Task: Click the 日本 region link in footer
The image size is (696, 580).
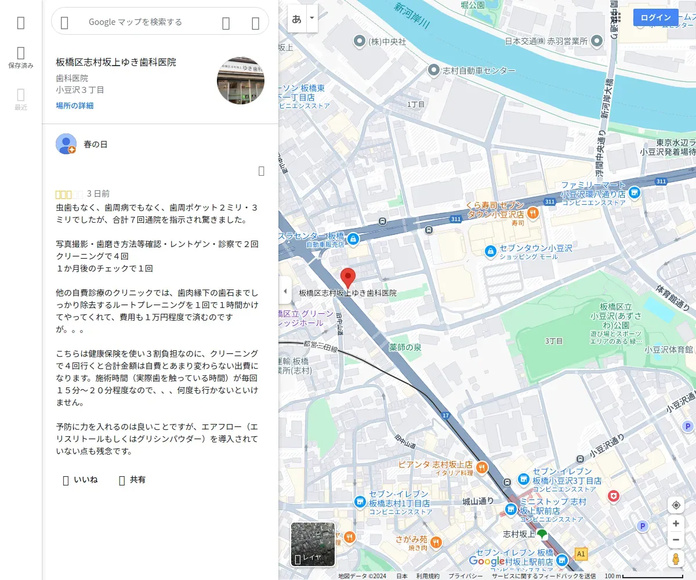Action: point(402,576)
